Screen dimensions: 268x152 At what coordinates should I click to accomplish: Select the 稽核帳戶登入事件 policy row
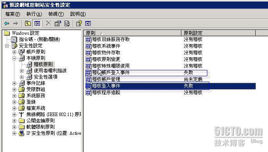pyautogui.click(x=146, y=73)
